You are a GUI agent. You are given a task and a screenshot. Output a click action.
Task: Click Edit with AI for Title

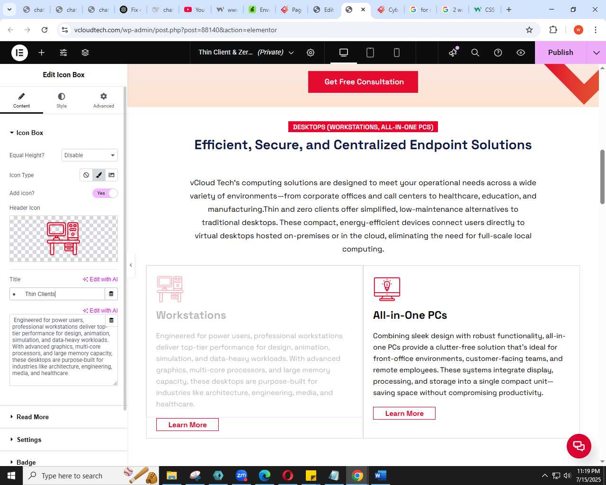pos(100,279)
